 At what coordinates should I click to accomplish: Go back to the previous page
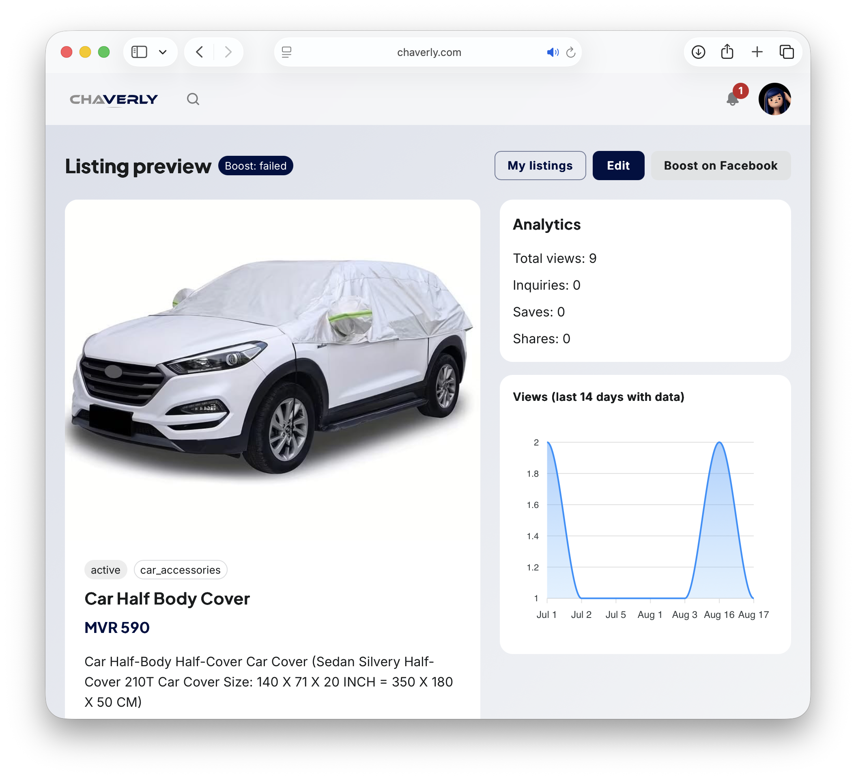tap(200, 52)
